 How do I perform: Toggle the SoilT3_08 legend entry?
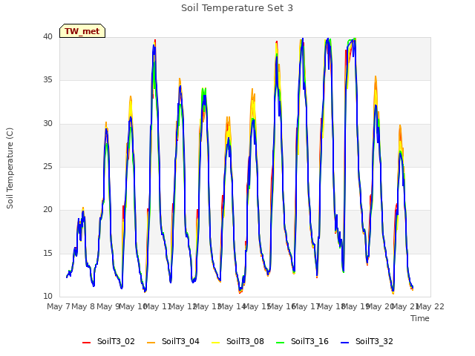click(237, 341)
